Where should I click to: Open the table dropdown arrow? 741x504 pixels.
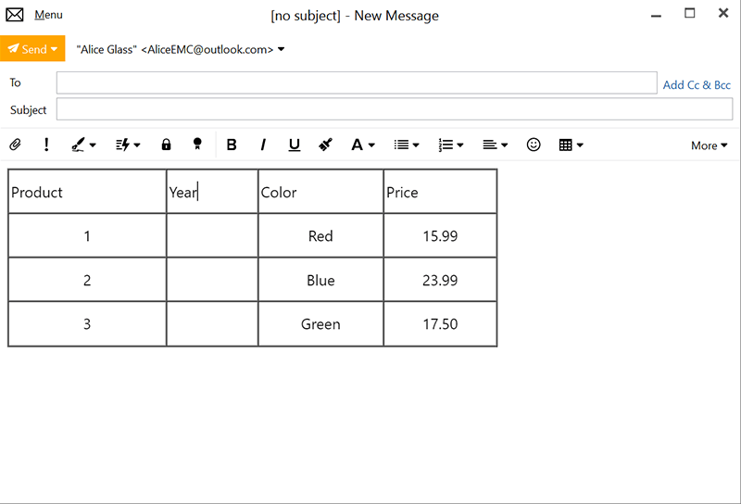pos(580,145)
